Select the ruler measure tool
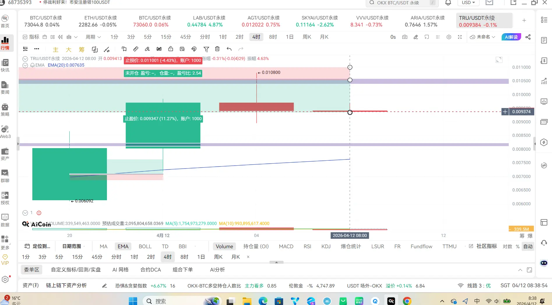 click(135, 49)
